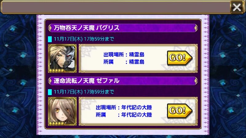
Task: Click the star rating on バグリス portrait
Action: click(57, 71)
